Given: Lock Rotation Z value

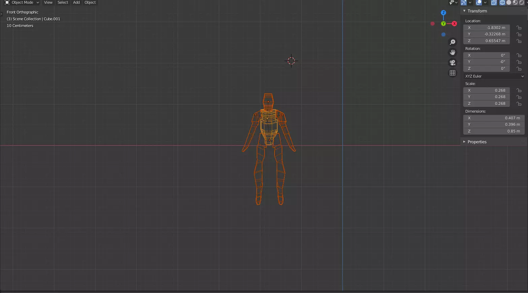Looking at the screenshot, I should click(x=519, y=68).
